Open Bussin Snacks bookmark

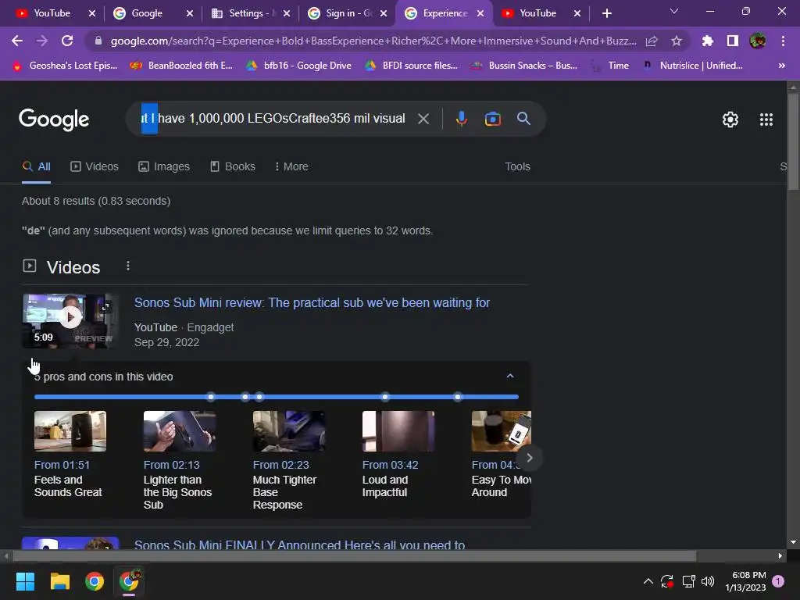click(524, 66)
